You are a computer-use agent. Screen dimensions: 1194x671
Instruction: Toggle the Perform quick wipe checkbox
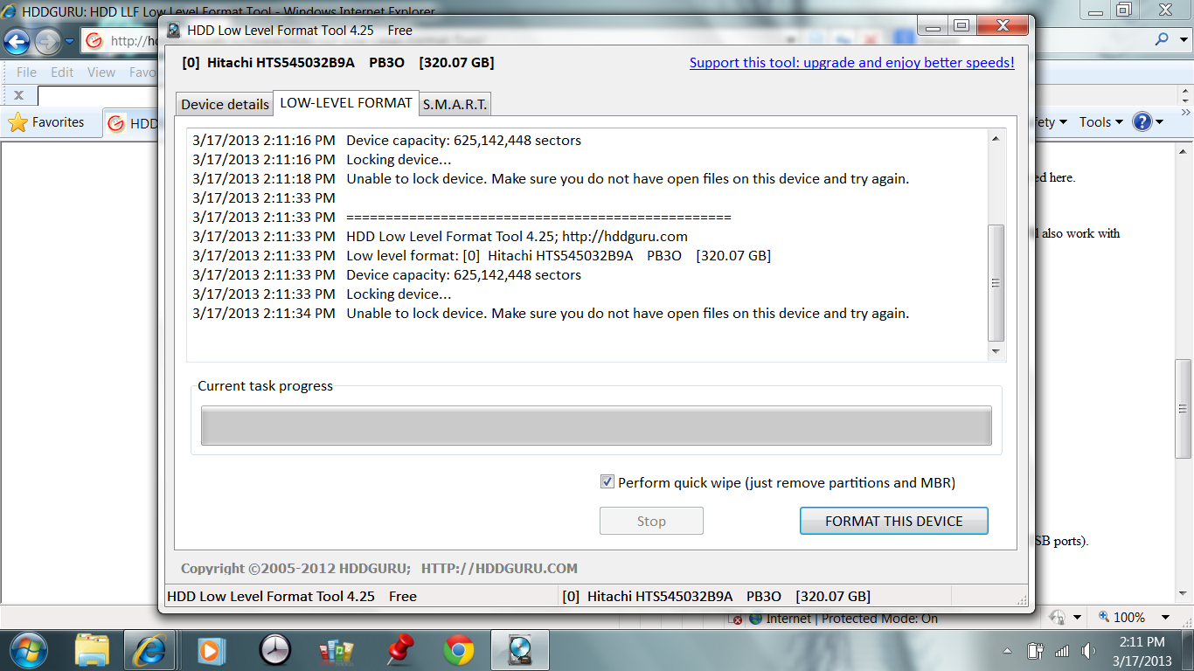point(607,482)
